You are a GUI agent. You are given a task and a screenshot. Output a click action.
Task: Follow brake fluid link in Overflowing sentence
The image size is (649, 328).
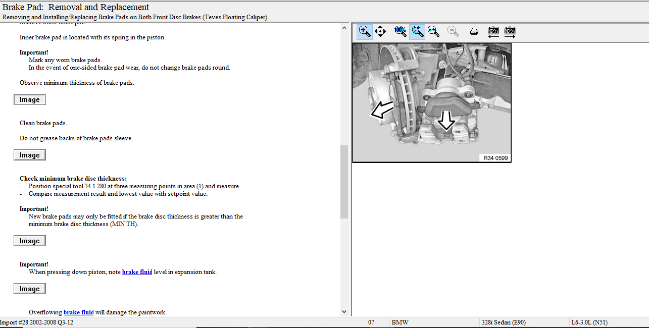click(78, 312)
